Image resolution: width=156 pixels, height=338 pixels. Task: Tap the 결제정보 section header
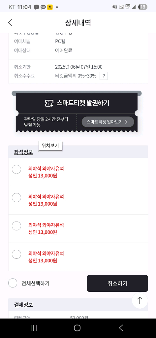23,305
